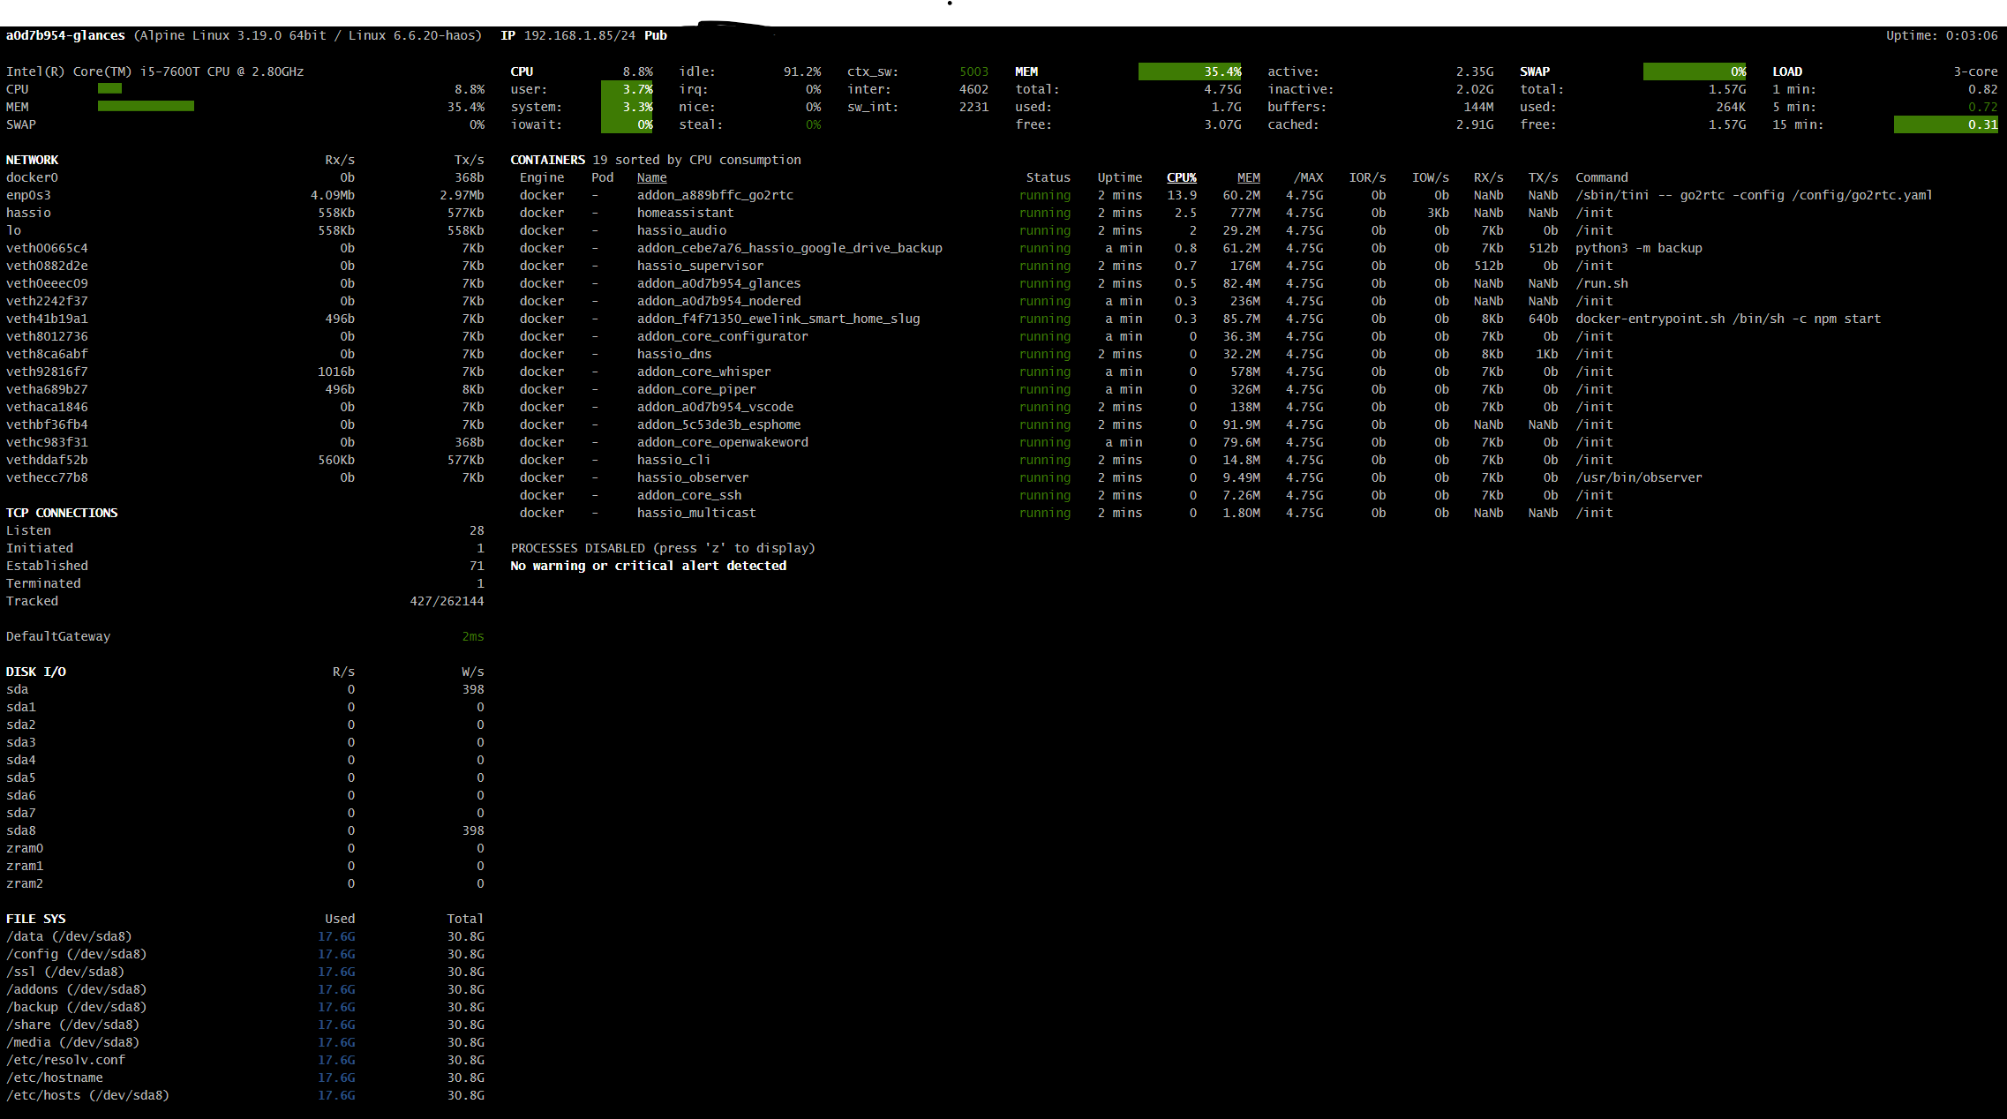
Task: Select the addon_core_ssh container name
Action: click(689, 495)
